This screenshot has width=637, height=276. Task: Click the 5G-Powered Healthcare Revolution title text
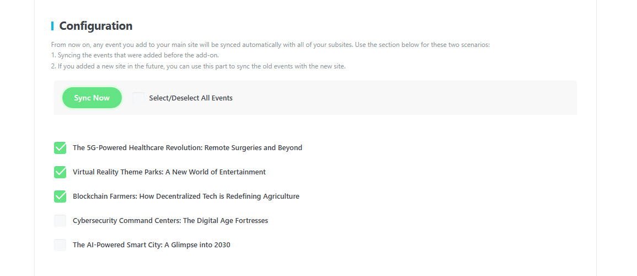(188, 147)
